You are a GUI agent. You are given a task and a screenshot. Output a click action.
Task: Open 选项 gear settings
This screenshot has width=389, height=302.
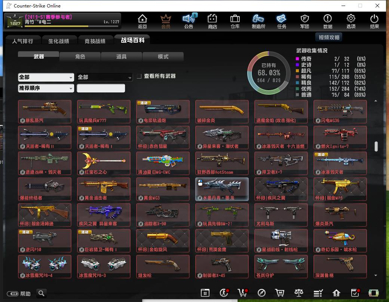click(351, 21)
